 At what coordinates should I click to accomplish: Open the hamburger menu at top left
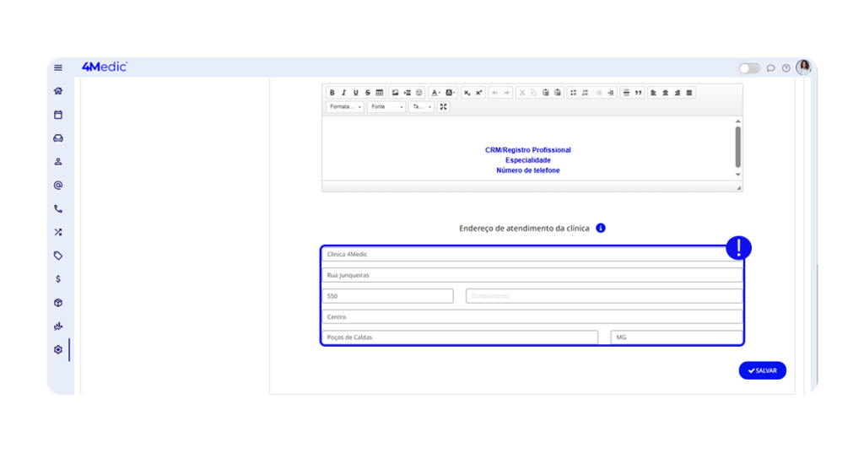pos(58,67)
